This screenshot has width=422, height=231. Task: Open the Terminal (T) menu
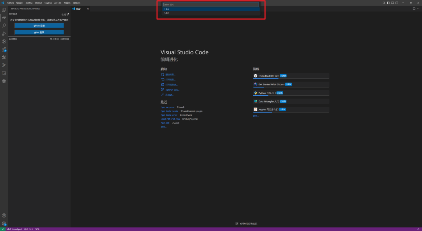click(67, 3)
